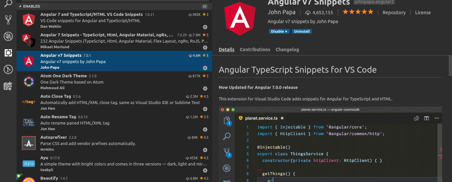This screenshot has width=452, height=182.
Task: Select Auto Rename Tag extension entry
Action: (x=114, y=123)
